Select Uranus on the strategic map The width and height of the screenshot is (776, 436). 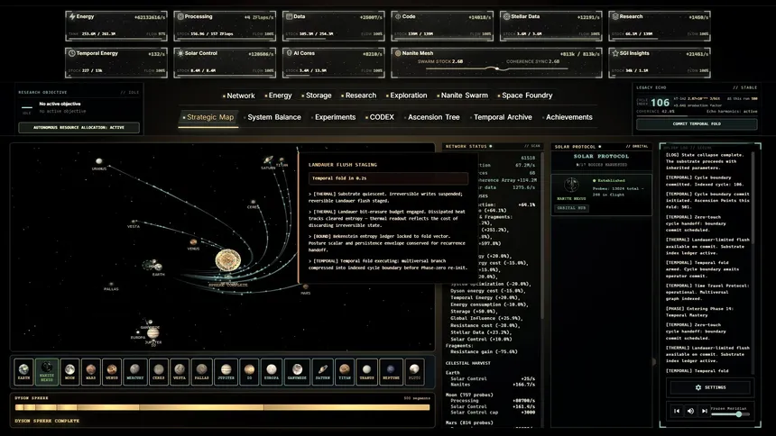(x=99, y=161)
